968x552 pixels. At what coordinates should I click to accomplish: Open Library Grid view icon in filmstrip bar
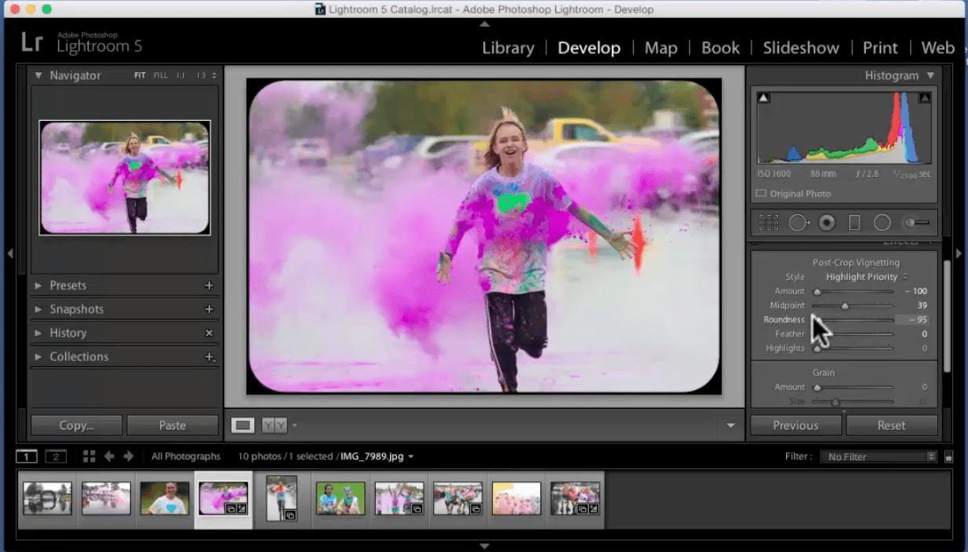(89, 456)
